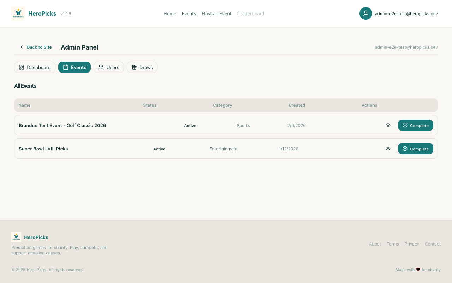Open Host an Event navigation link
The height and width of the screenshot is (283, 452).
(216, 13)
